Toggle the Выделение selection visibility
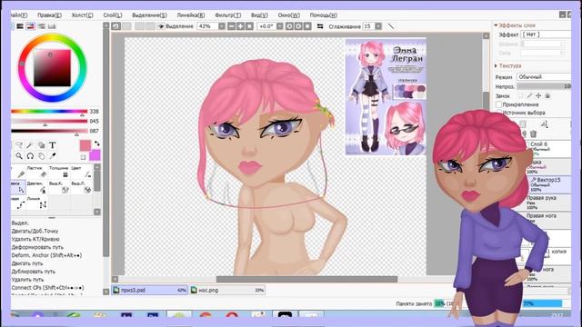The image size is (582, 327). 176,26
